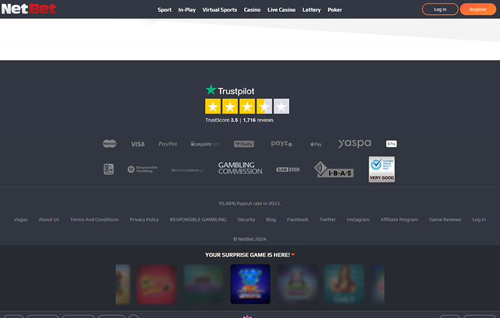Select the blurred thumbnail with a woman
Screen dimensions: 500x318
344,284
